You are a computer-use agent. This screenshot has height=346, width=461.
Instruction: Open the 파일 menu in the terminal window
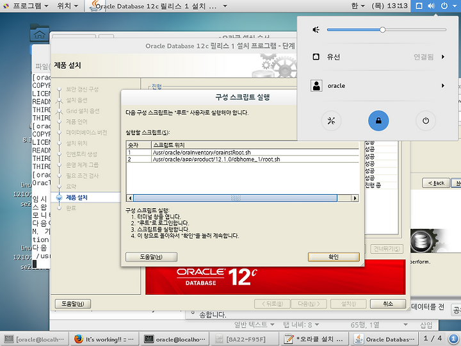[42, 67]
